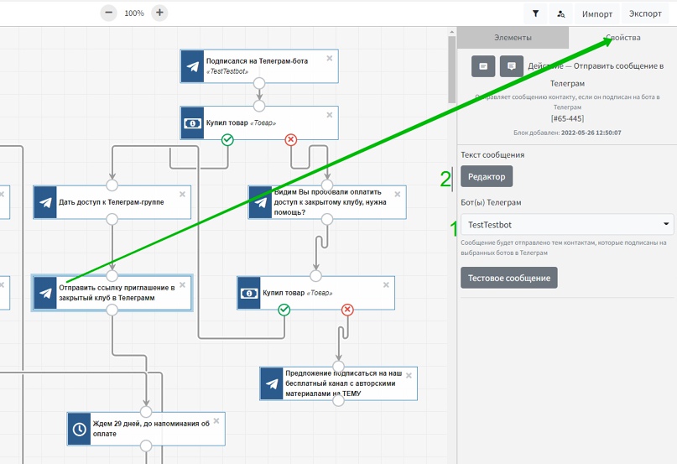Click green checkmark output of upper 'Купил товар'
Viewport: 677px width, 464px height.
(227, 139)
